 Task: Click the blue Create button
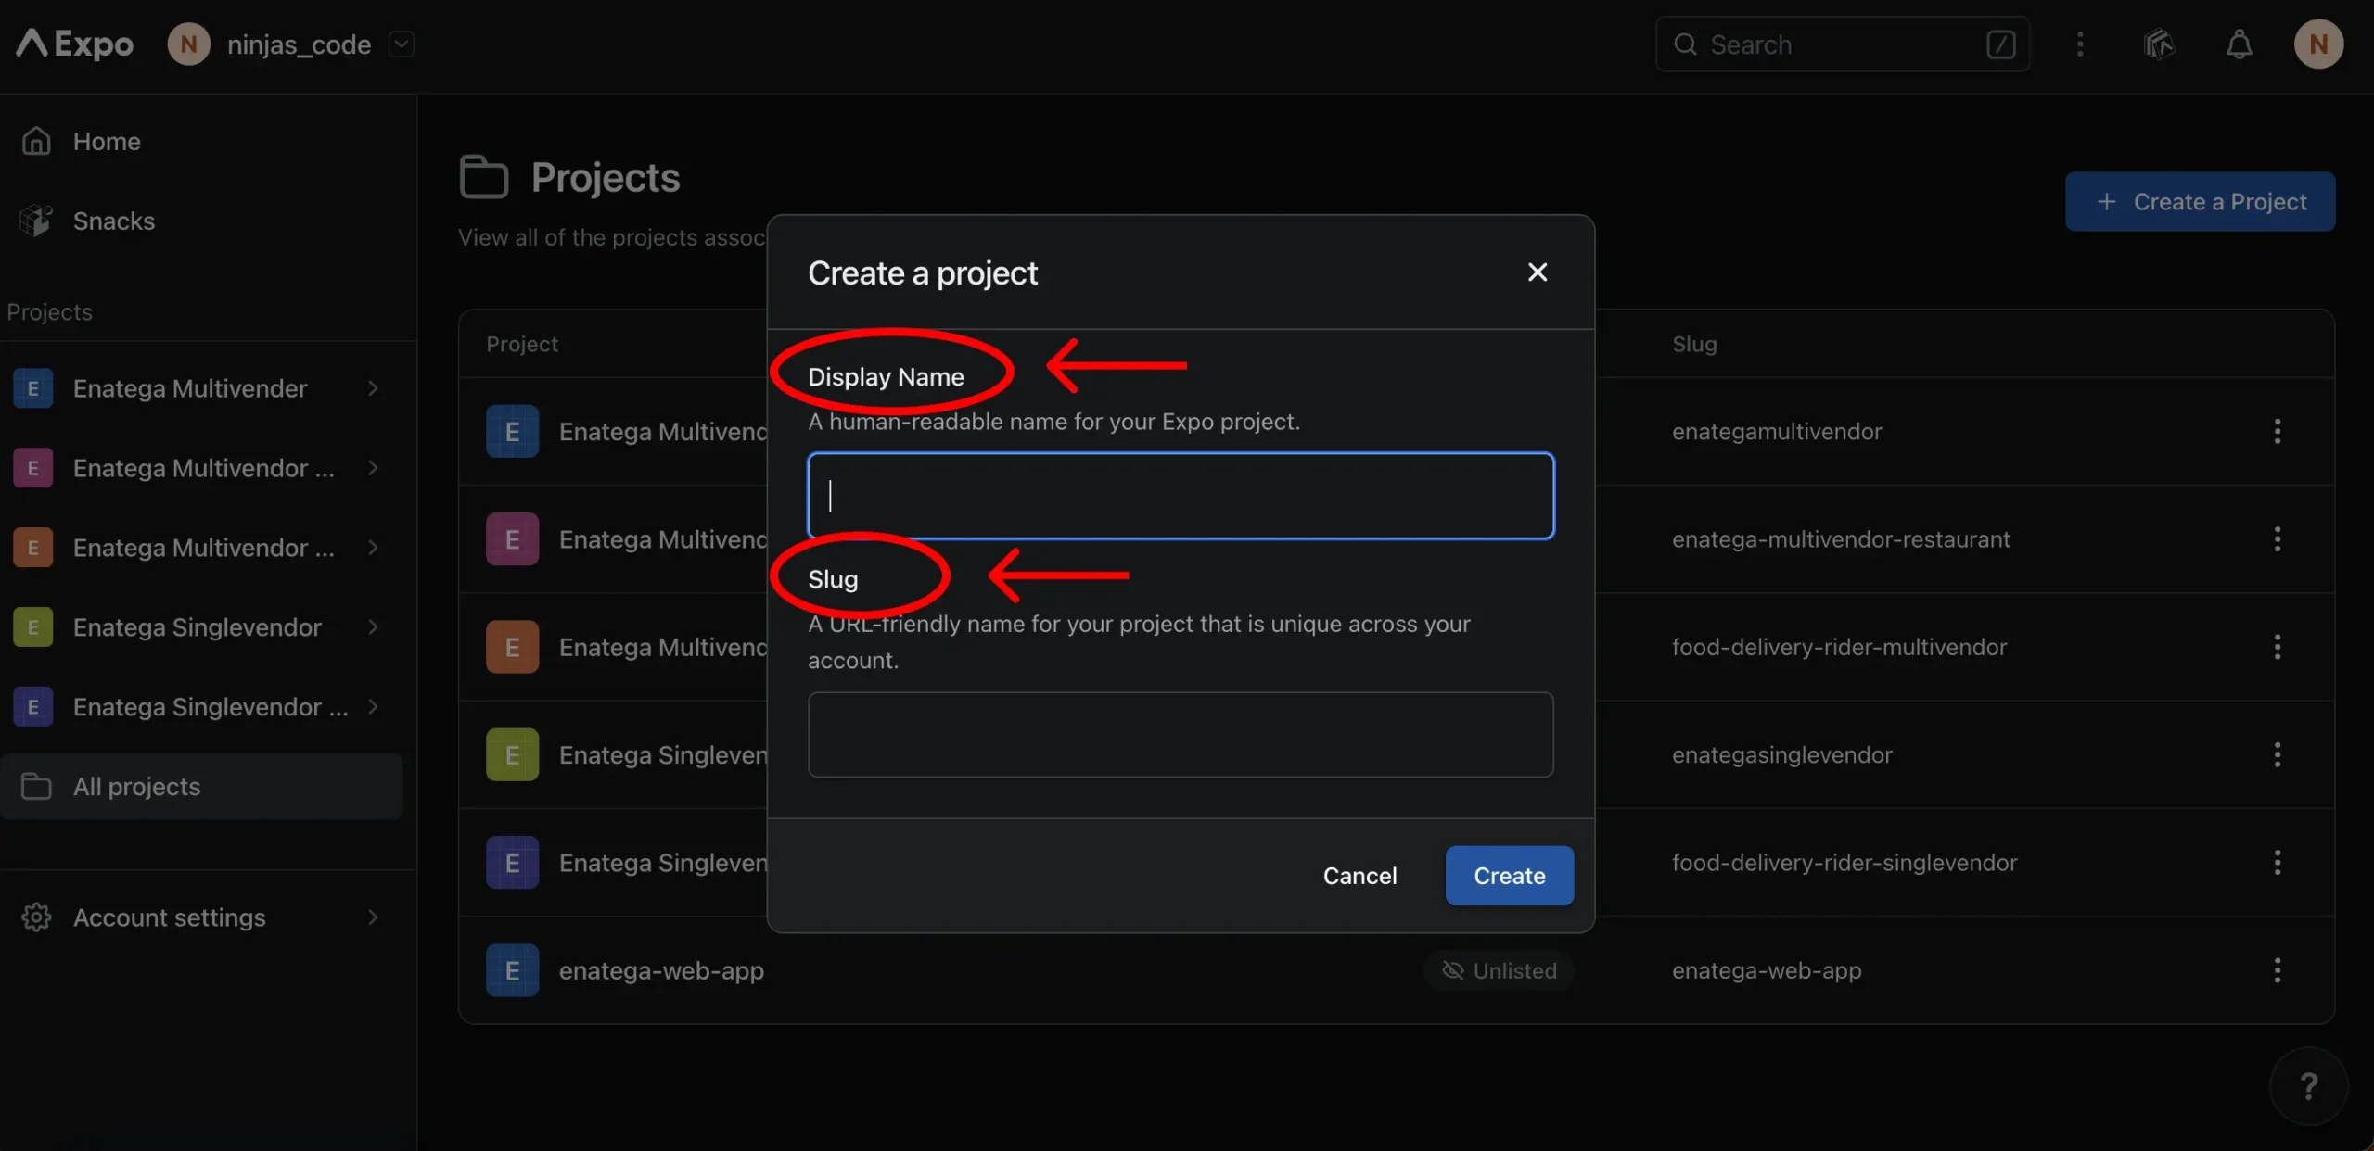tap(1509, 875)
